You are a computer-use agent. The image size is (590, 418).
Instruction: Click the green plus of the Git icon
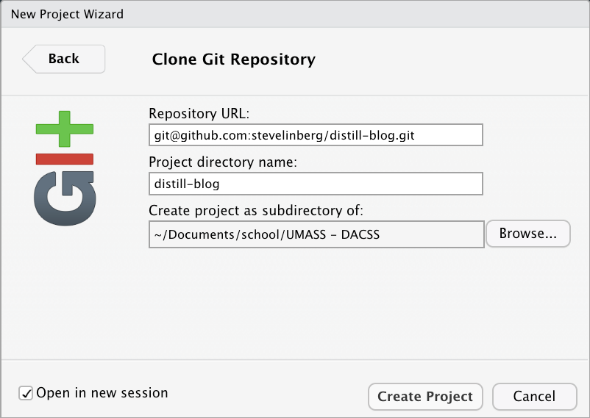65,129
